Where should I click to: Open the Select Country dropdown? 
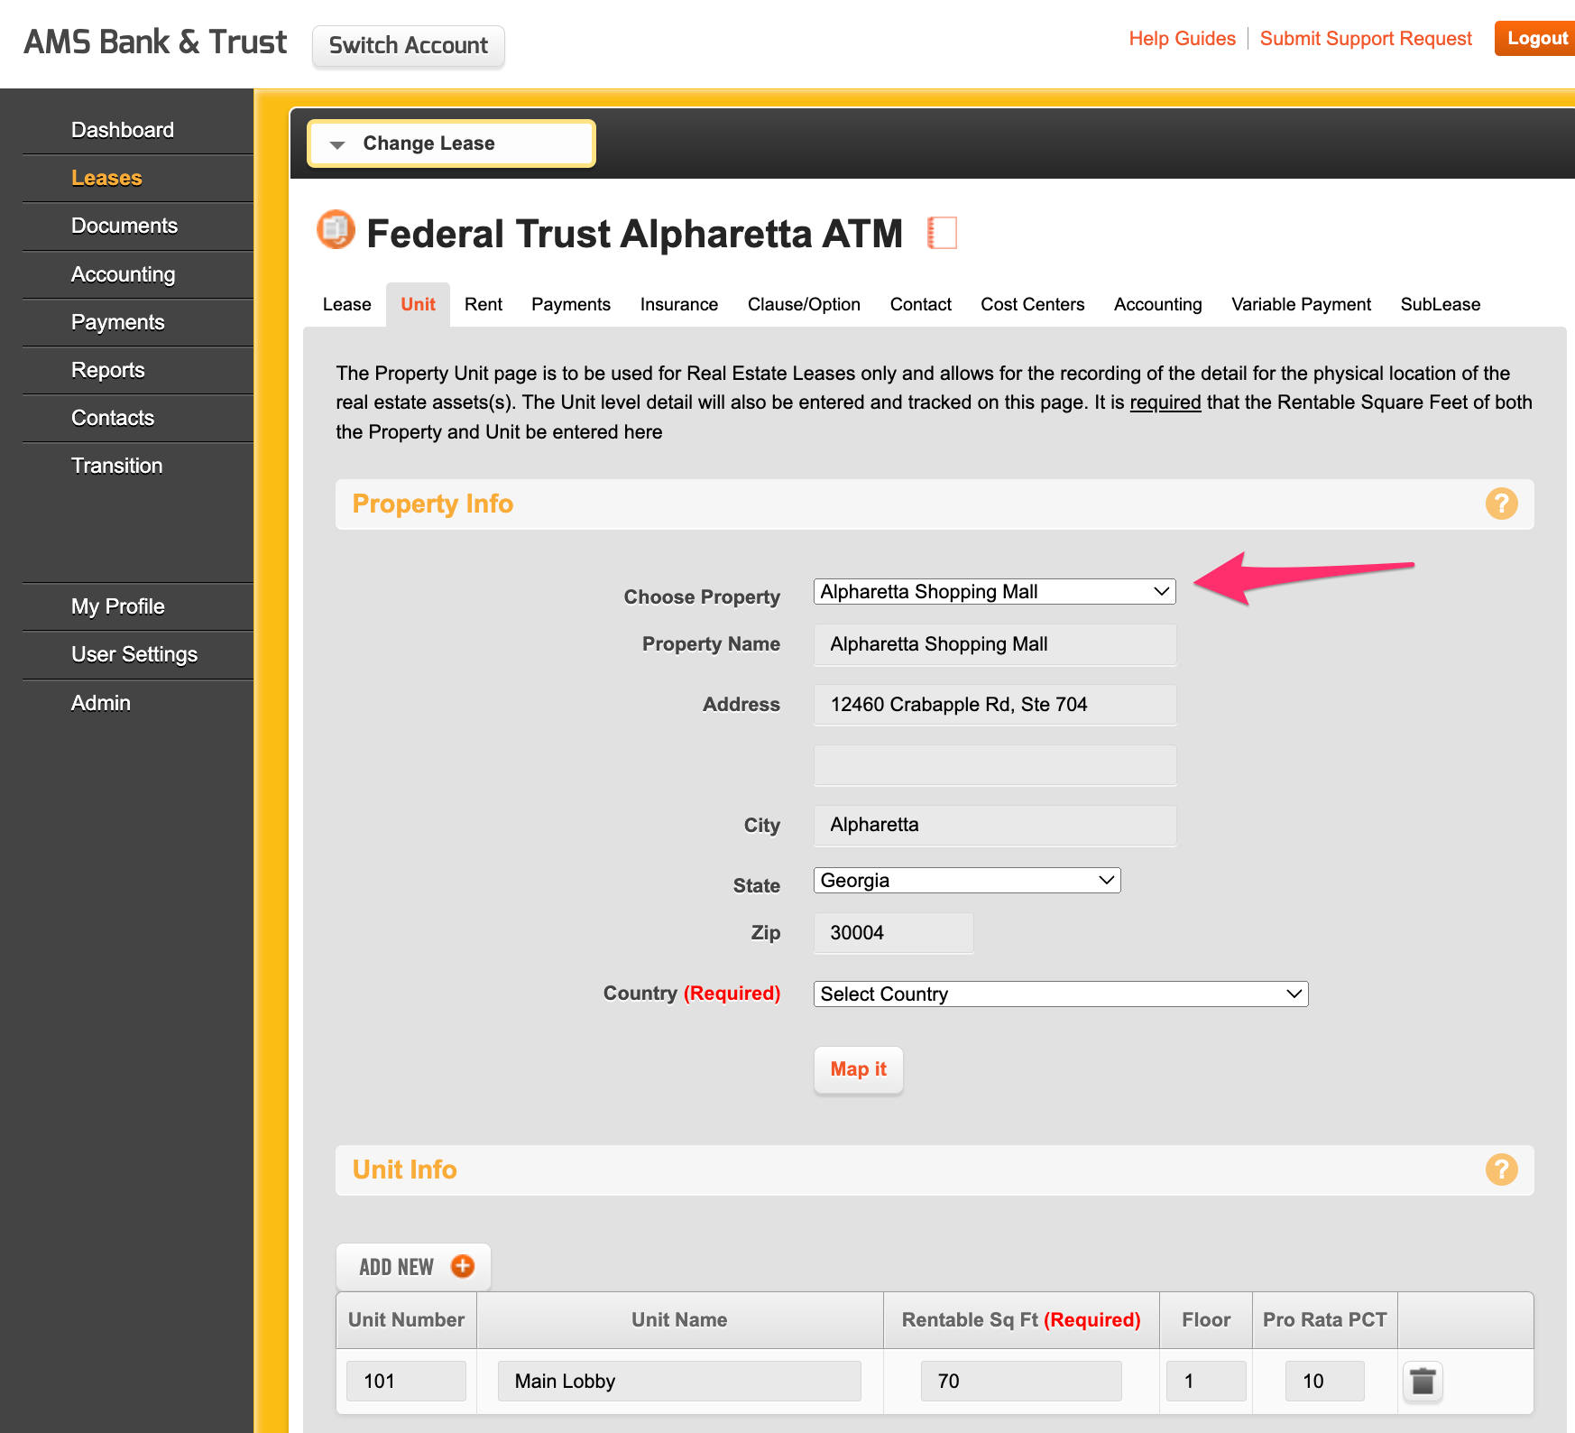[1060, 994]
